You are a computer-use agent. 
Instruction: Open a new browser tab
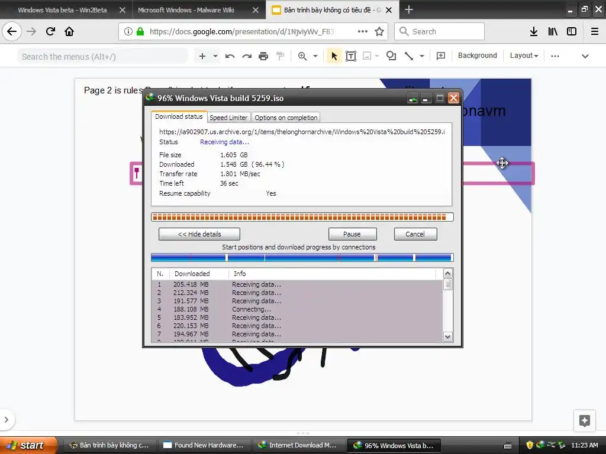[x=408, y=9]
